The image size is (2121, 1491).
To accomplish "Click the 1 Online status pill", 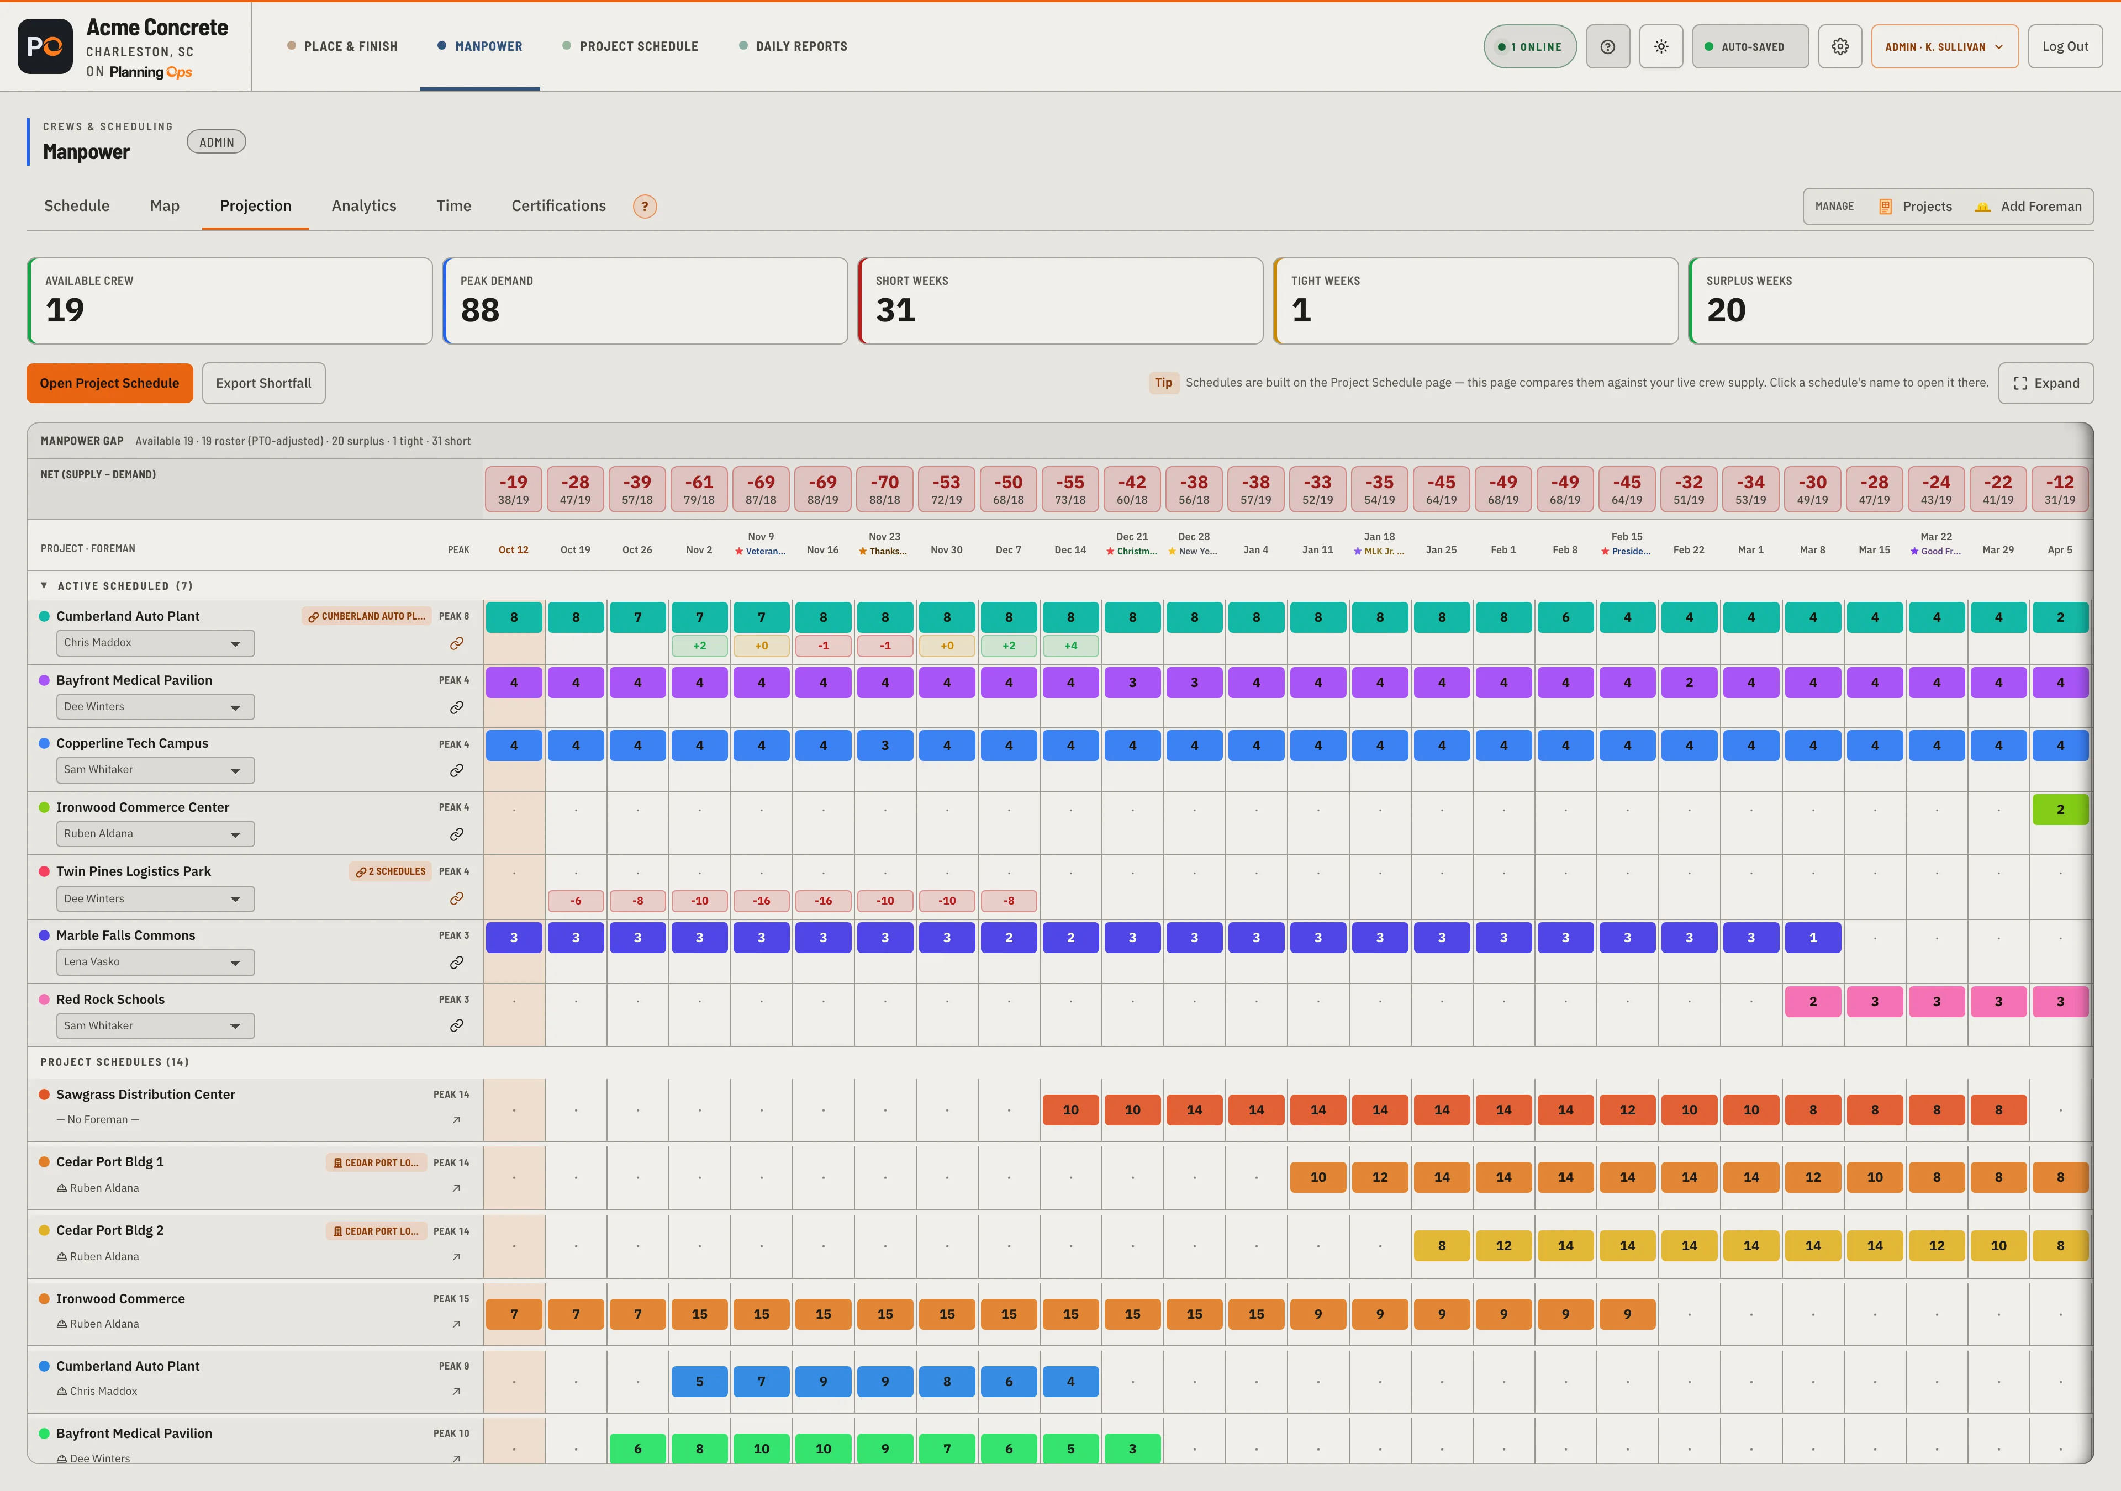I will click(1530, 46).
